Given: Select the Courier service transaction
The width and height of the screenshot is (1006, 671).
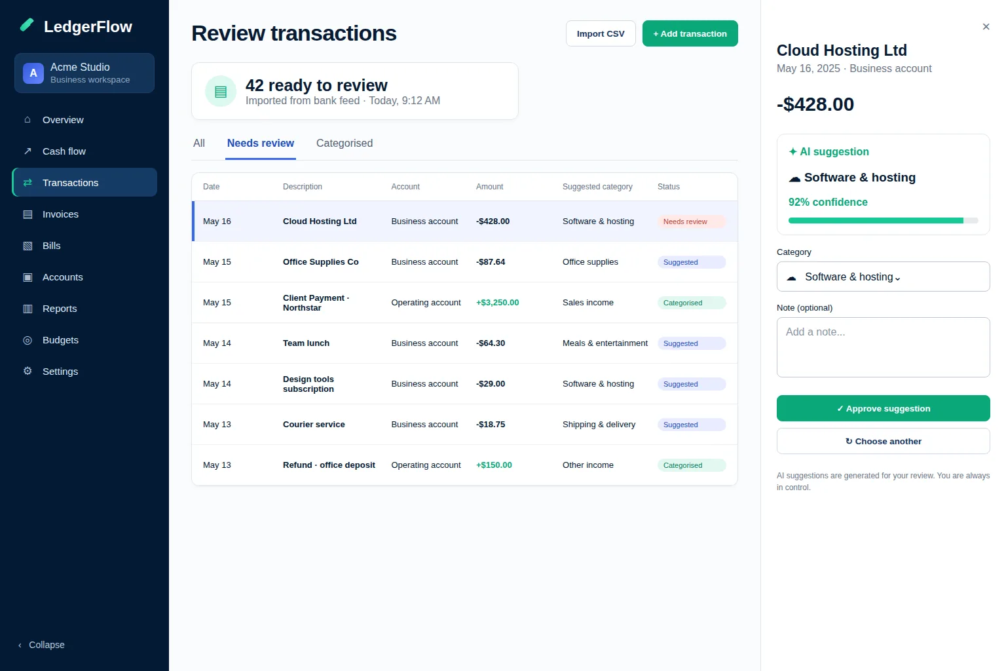Looking at the screenshot, I should [464, 425].
